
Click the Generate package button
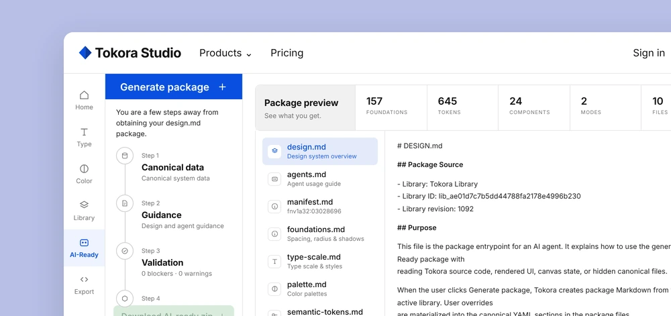[x=174, y=87]
